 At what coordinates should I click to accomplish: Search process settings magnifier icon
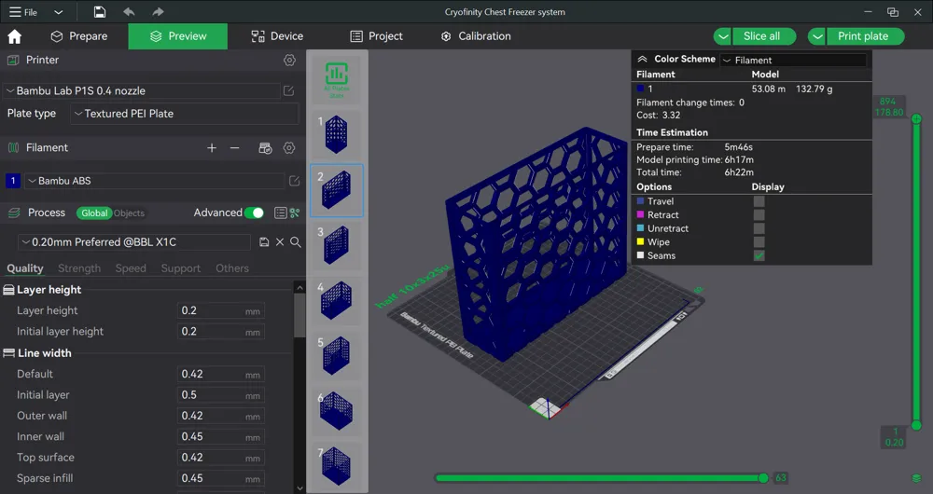(x=295, y=242)
